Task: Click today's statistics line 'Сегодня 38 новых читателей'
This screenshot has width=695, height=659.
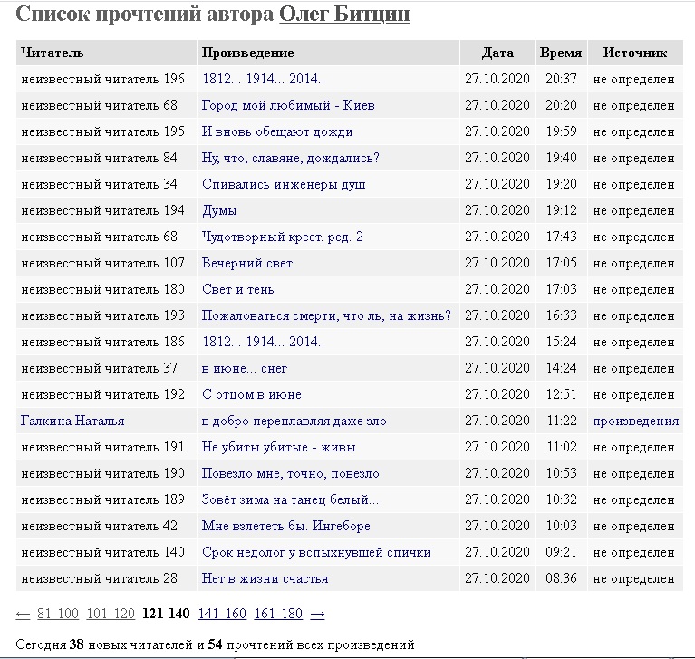Action: [105, 644]
